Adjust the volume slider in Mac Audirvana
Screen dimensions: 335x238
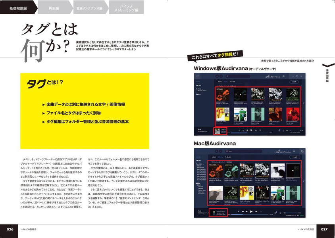pos(291,213)
